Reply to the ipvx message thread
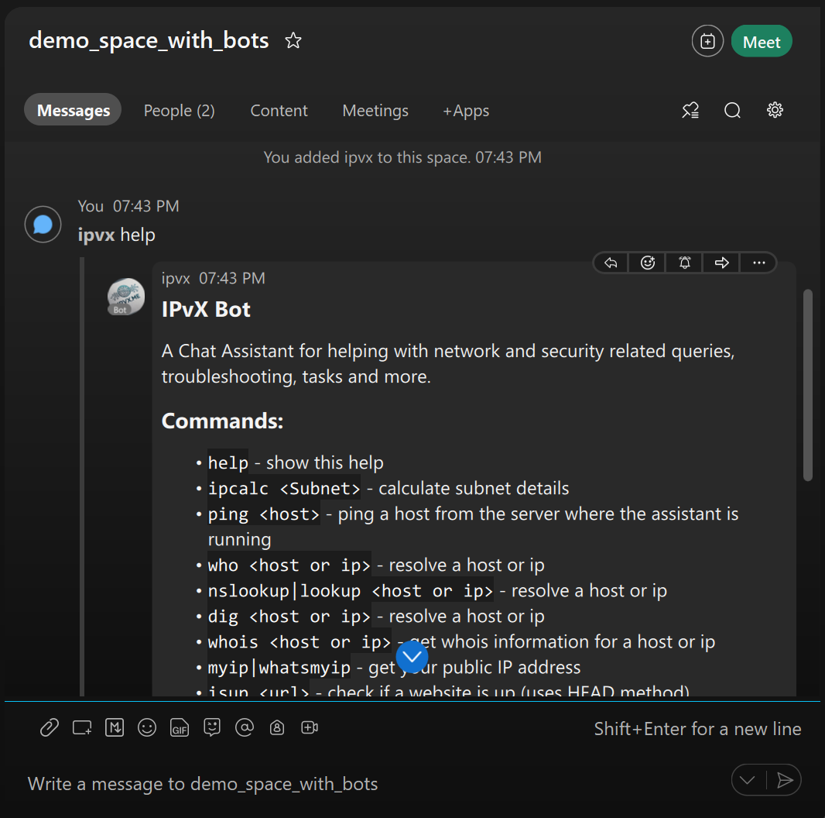Image resolution: width=825 pixels, height=818 pixels. pyautogui.click(x=611, y=263)
